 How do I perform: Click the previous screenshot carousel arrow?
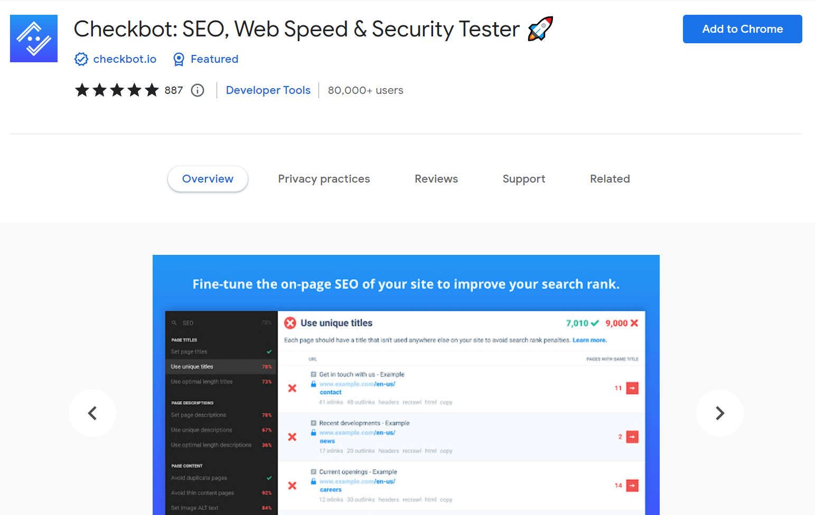(92, 413)
